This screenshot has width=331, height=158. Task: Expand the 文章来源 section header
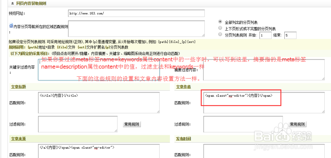pyautogui.click(x=18, y=138)
